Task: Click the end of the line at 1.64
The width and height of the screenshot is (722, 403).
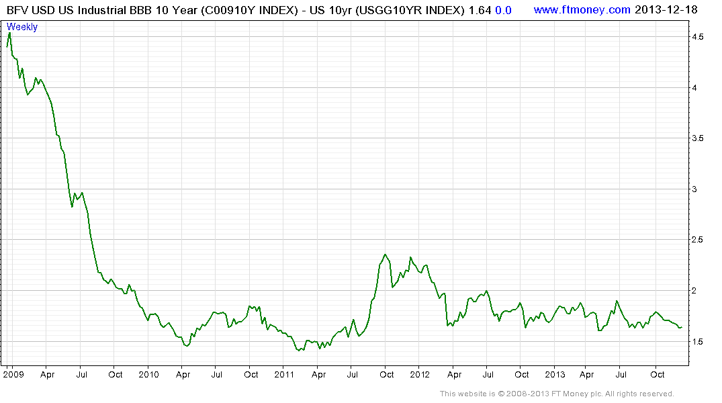Action: click(682, 328)
